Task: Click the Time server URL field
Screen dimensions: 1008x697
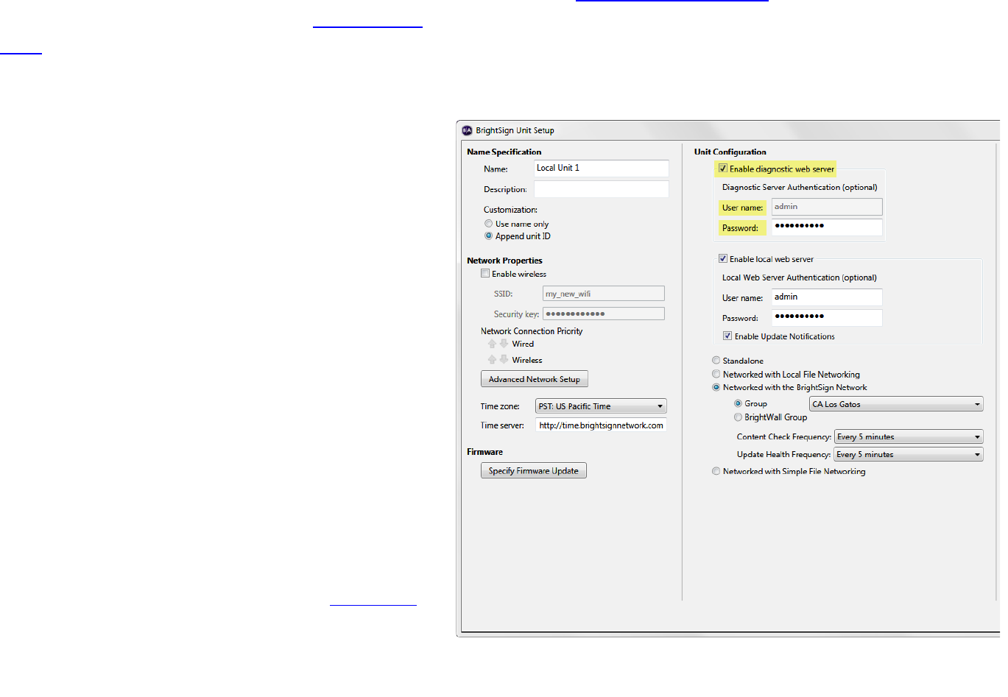Action: pyautogui.click(x=602, y=425)
